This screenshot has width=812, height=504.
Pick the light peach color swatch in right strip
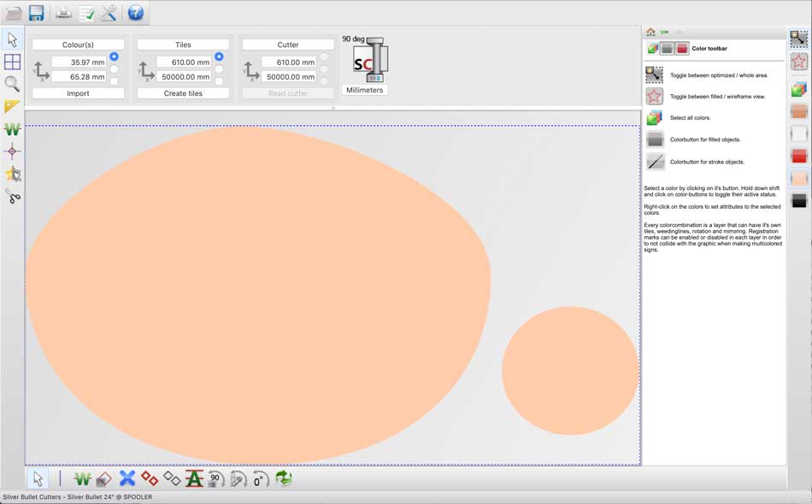tap(798, 178)
